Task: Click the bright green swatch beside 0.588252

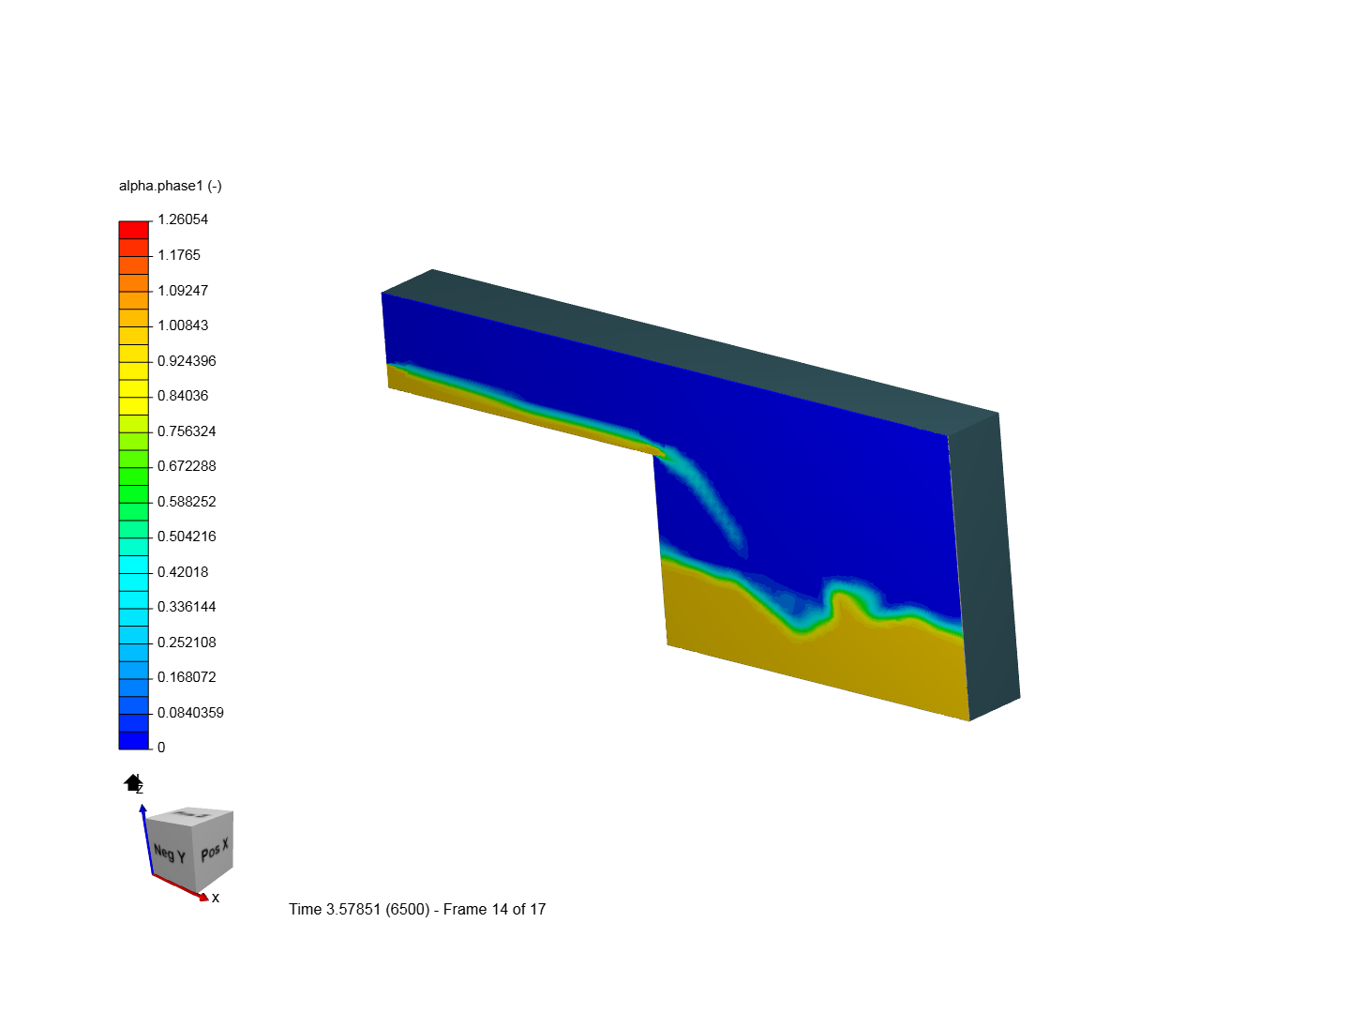Action: click(134, 493)
